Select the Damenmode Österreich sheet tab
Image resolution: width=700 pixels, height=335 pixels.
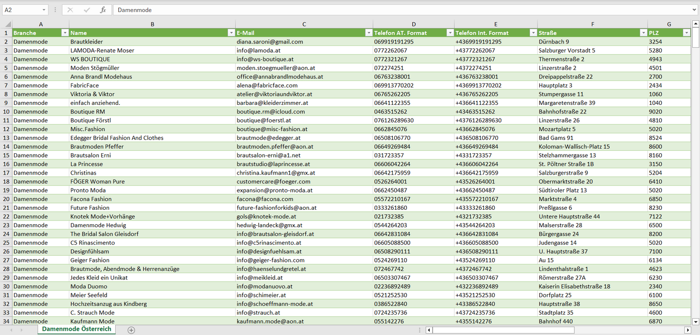tap(77, 329)
